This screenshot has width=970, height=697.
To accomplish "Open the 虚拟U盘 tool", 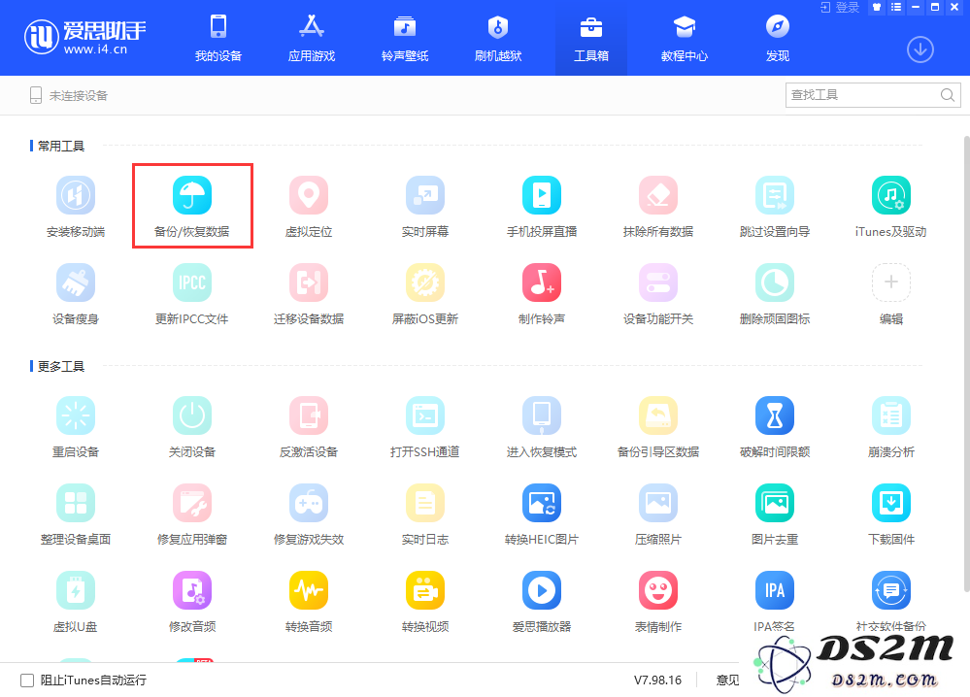I will click(76, 603).
